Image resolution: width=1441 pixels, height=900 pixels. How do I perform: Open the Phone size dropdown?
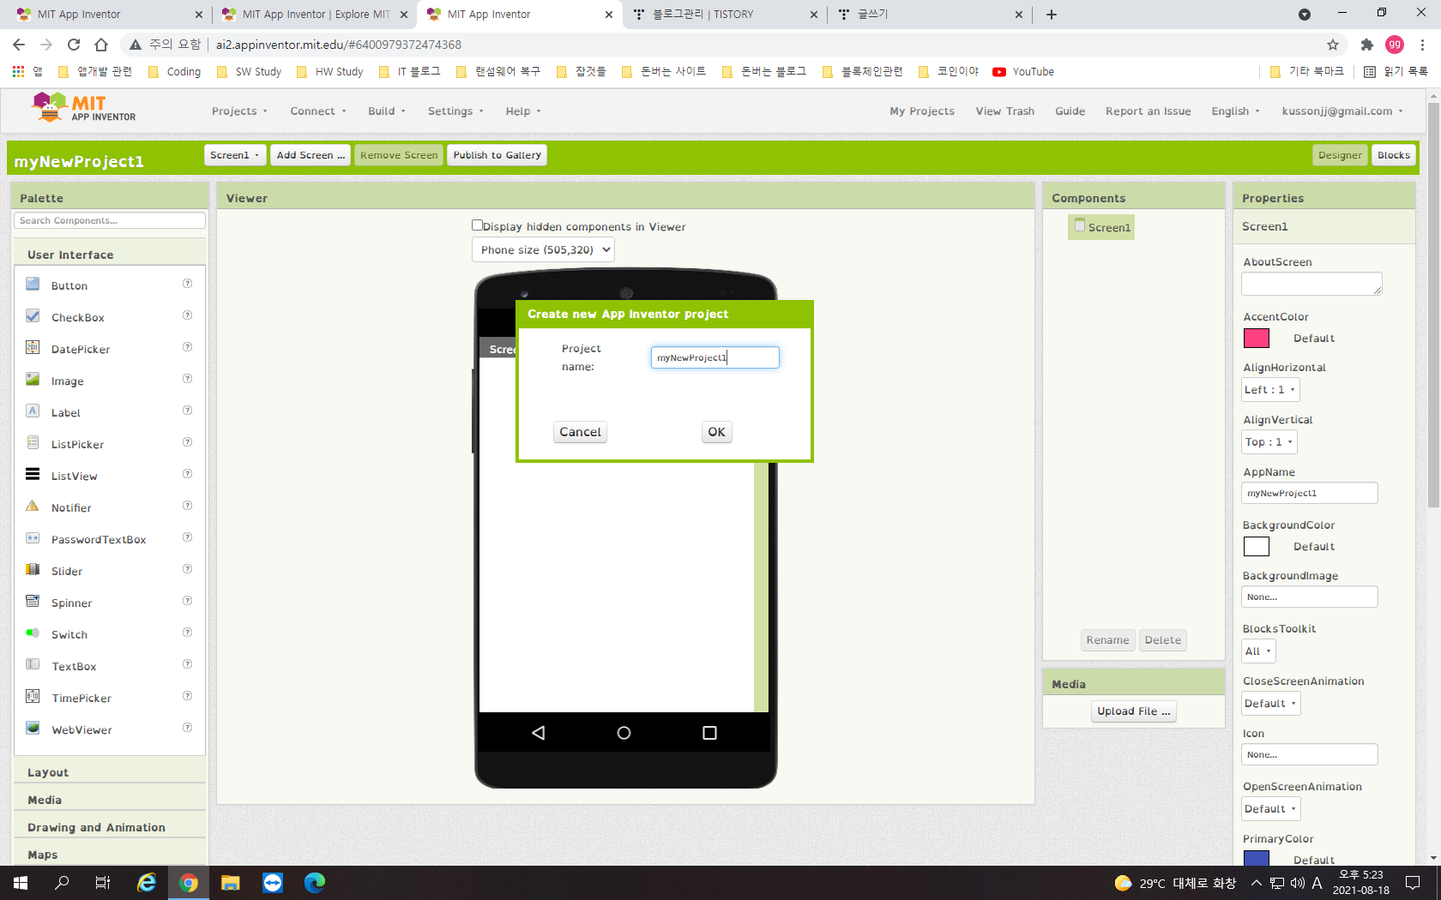coord(543,250)
